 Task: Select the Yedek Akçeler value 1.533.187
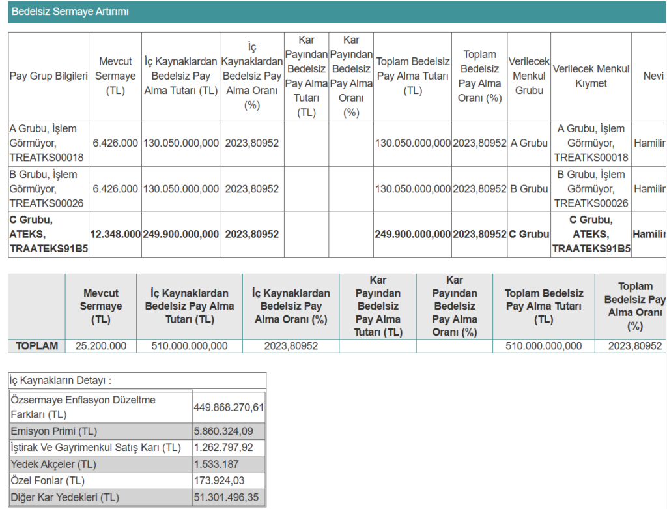pos(216,465)
